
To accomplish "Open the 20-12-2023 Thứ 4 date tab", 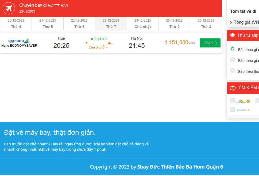I will pos(16,23).
